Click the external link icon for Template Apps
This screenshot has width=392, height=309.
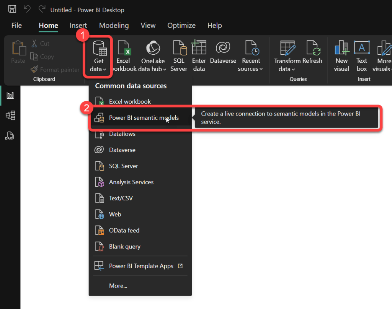(x=180, y=266)
